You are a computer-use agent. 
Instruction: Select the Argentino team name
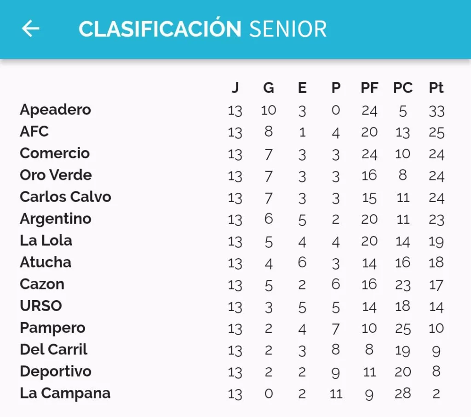click(x=56, y=219)
